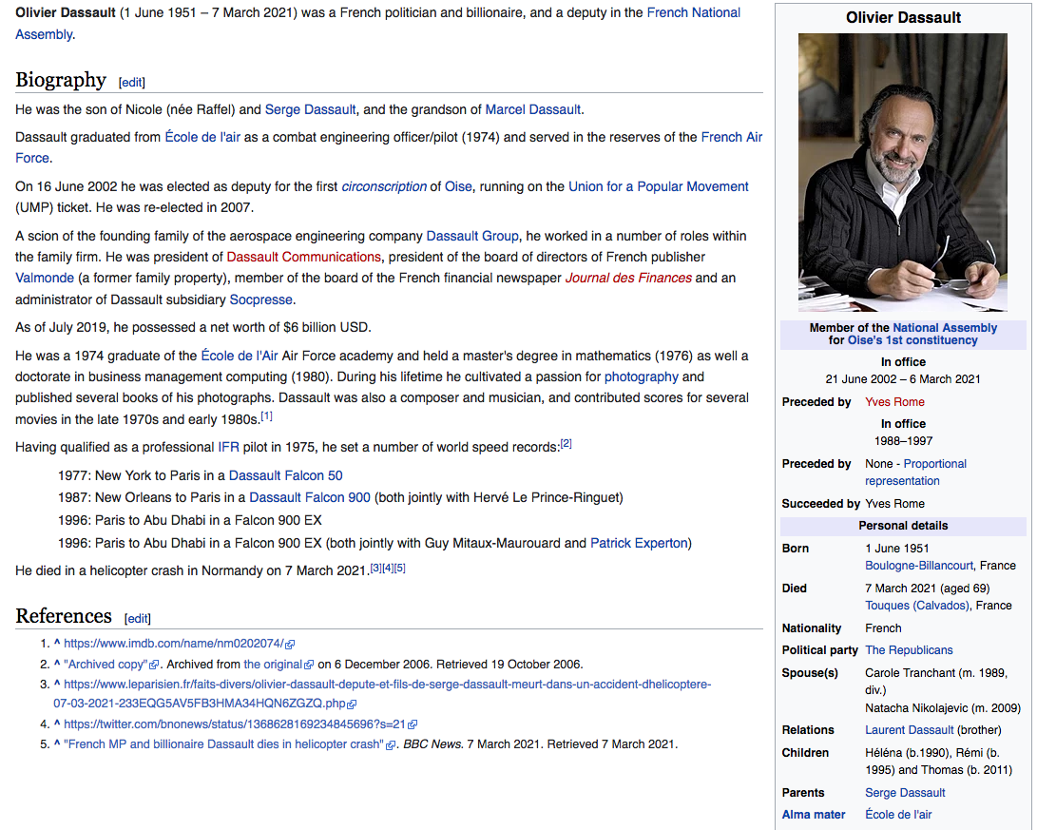Click the back-caret of reference 3
Viewport: 1037px width, 830px height.
(x=57, y=685)
